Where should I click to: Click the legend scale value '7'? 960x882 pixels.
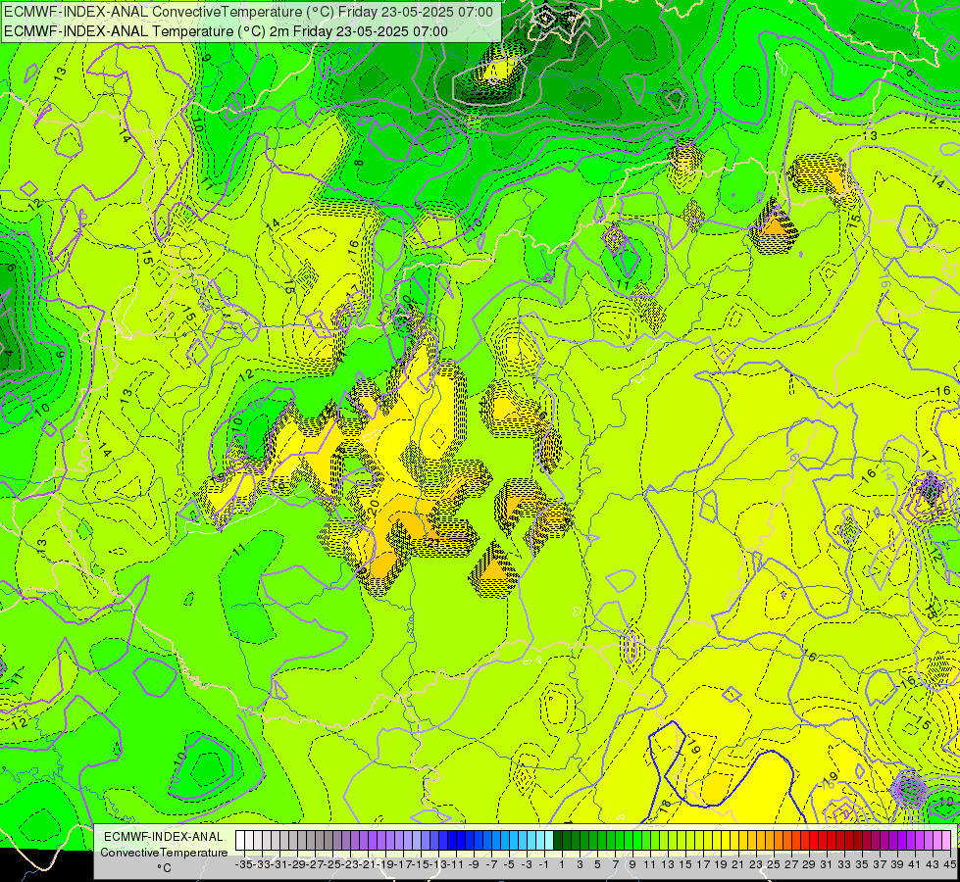pyautogui.click(x=615, y=864)
